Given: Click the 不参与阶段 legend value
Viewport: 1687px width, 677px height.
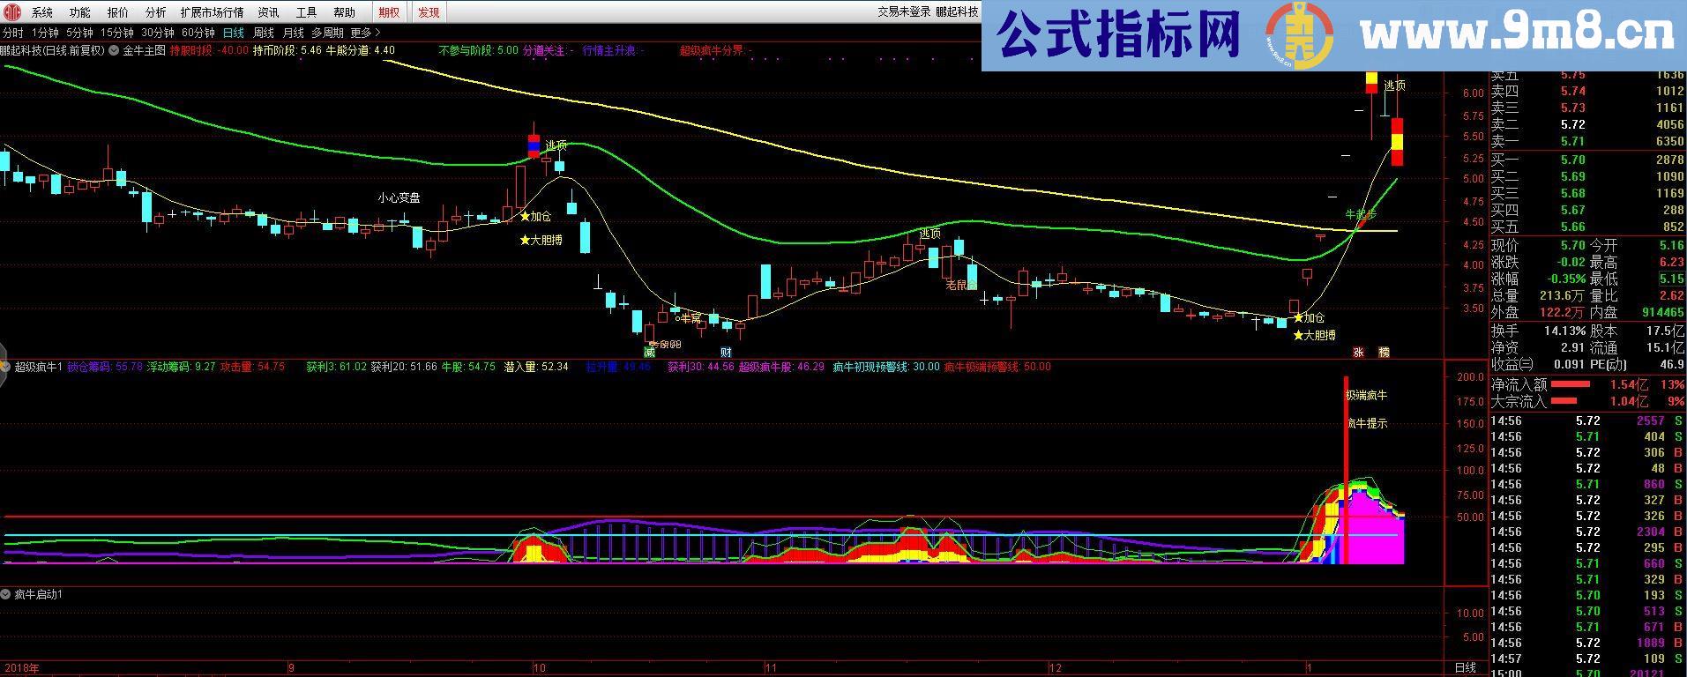Looking at the screenshot, I should point(478,50).
